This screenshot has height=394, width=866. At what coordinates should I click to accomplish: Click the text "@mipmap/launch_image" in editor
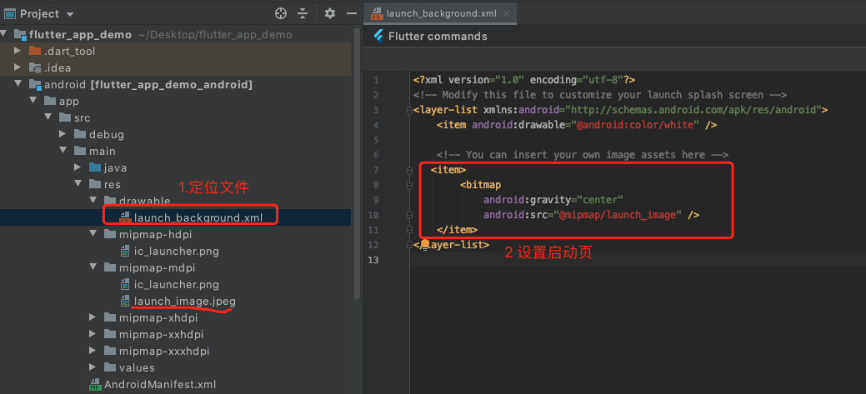pyautogui.click(x=618, y=215)
